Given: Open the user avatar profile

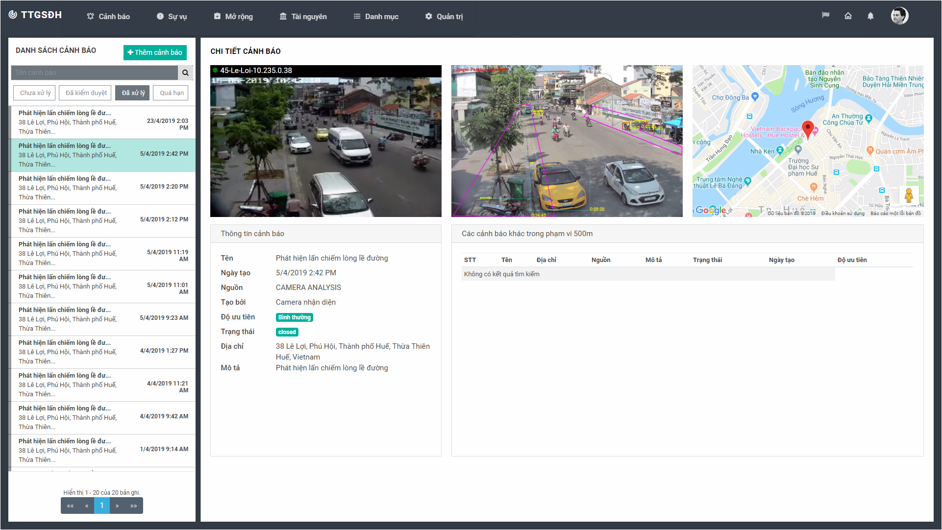Looking at the screenshot, I should [x=899, y=16].
